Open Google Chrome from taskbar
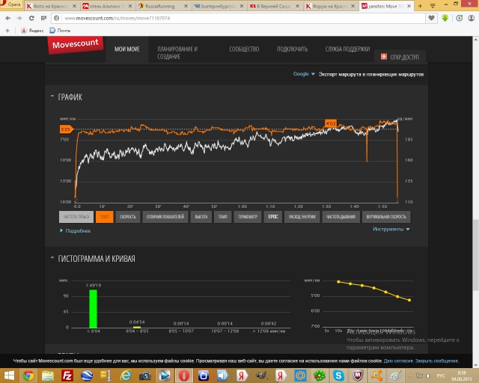 click(x=28, y=376)
